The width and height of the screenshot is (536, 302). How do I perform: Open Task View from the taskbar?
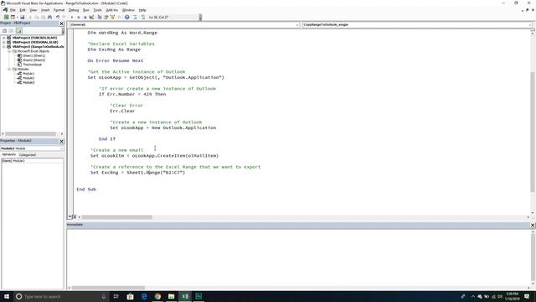click(116, 296)
